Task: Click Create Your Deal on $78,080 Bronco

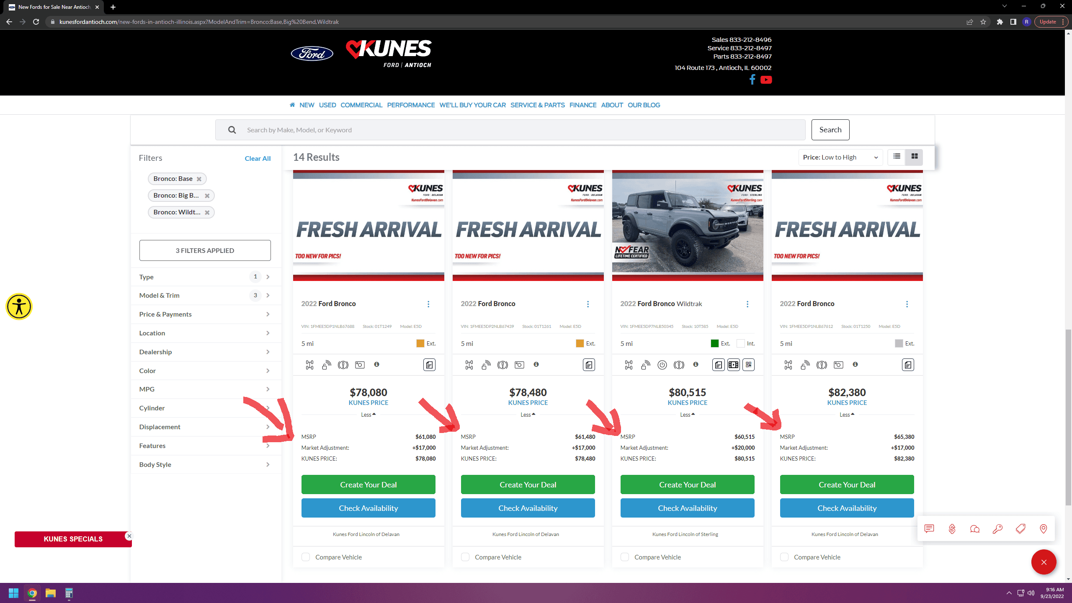Action: pos(368,484)
